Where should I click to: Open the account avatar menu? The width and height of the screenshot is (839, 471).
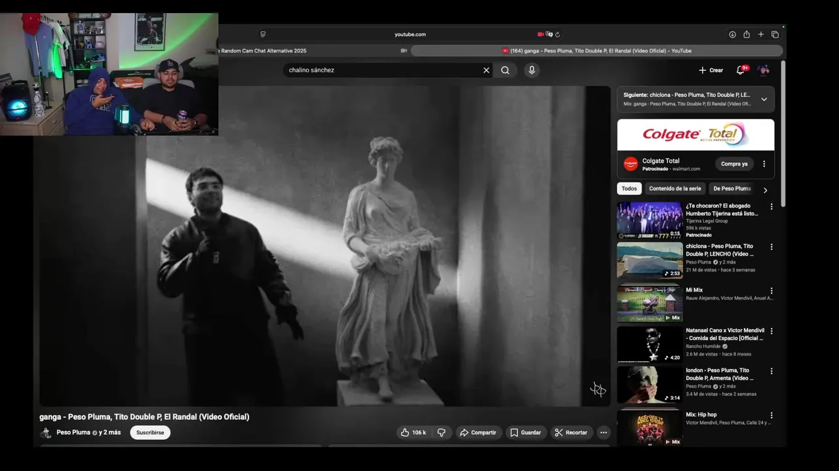point(763,70)
